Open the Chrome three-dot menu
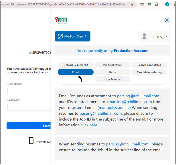Viewport: 176px width, 165px height. [174, 4]
